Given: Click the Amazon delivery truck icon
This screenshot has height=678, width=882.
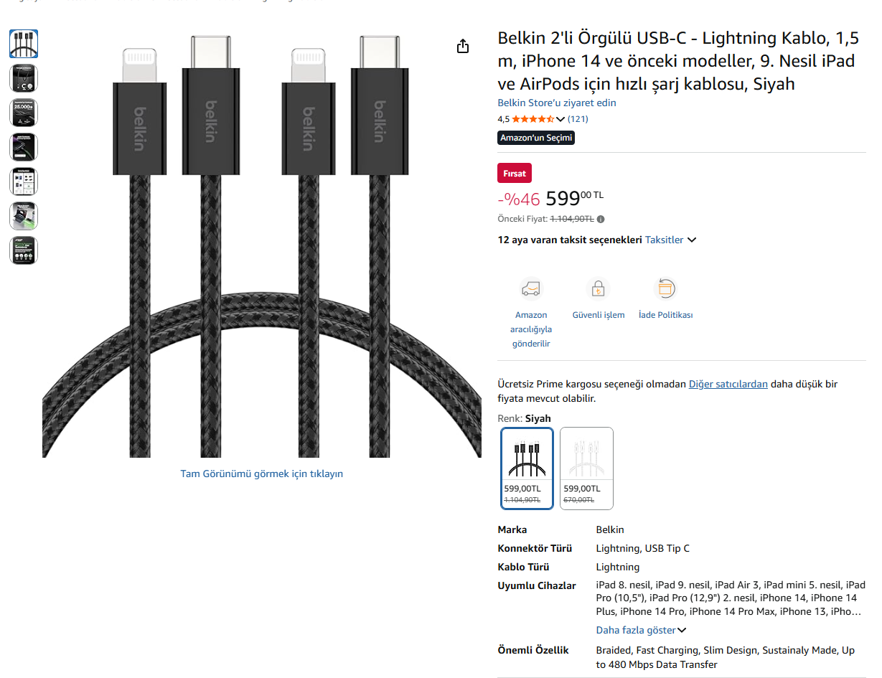Looking at the screenshot, I should (530, 289).
